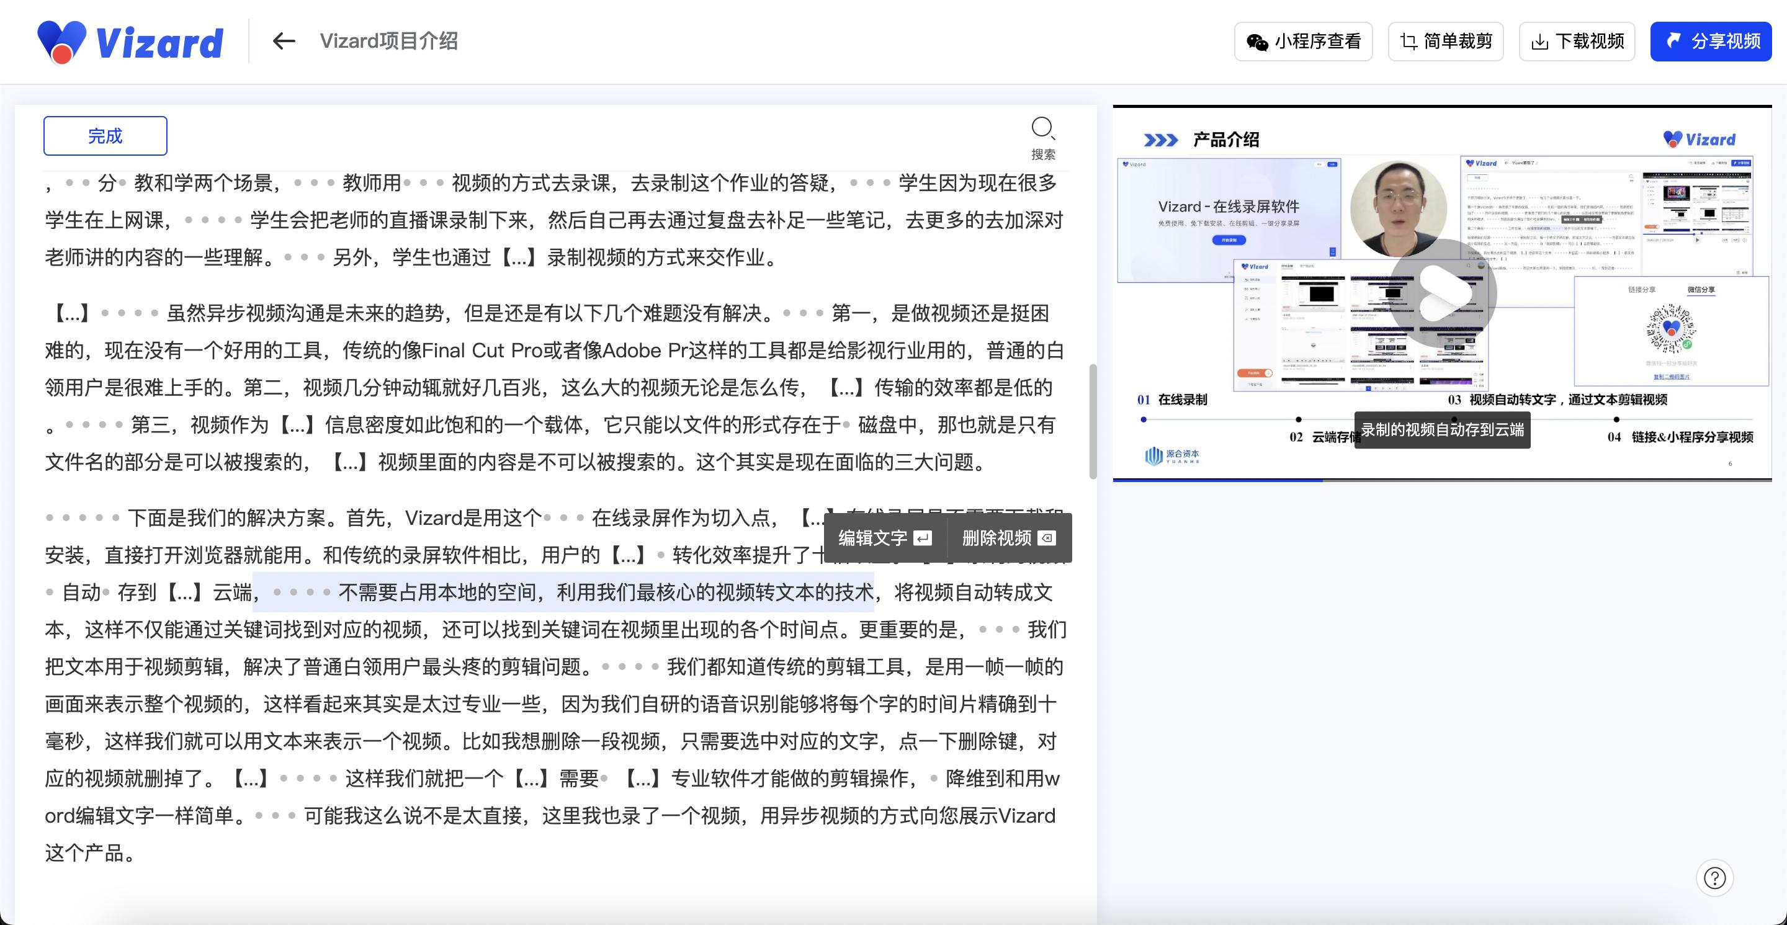Go back using the left arrow
This screenshot has height=925, width=1787.
pyautogui.click(x=284, y=42)
